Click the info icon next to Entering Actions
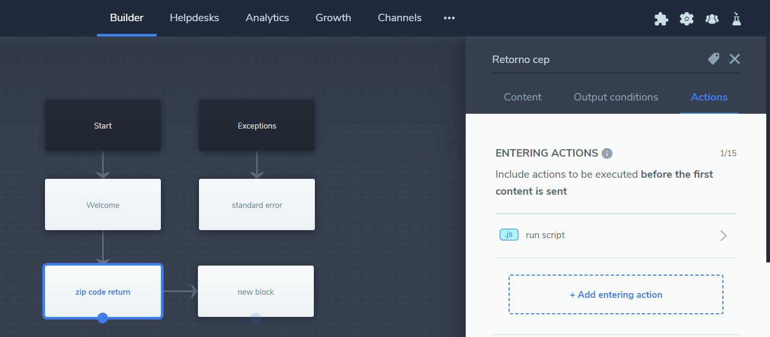Viewport: 770px width, 337px height. coord(608,153)
